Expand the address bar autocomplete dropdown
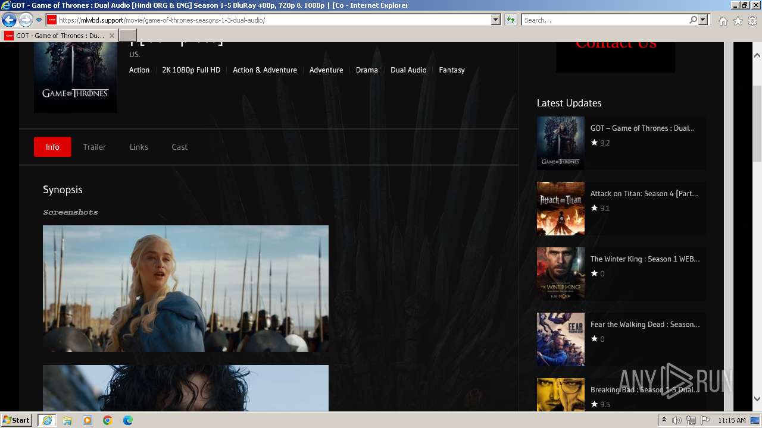This screenshot has width=762, height=428. (x=496, y=20)
